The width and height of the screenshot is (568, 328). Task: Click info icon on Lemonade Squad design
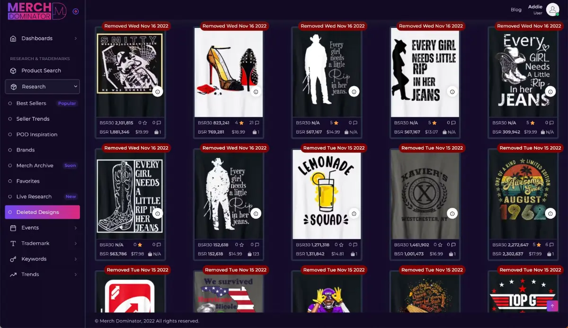[x=354, y=213]
